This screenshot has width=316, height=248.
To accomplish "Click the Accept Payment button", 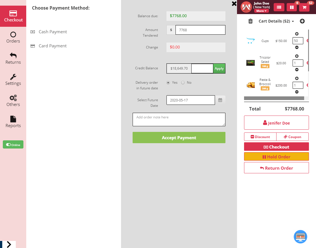I will [179, 138].
